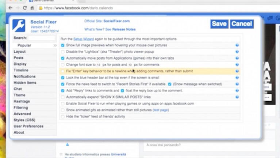
Task: Open the SocialFixer.com official site link
Action: pos(116,21)
